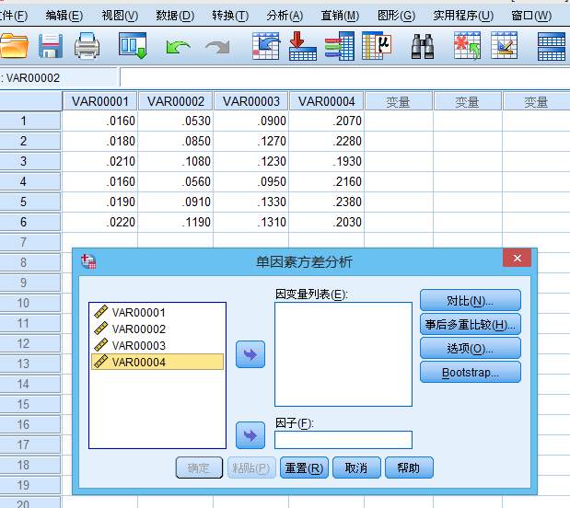
Task: Select VAR00004 in the variable list
Action: click(157, 362)
